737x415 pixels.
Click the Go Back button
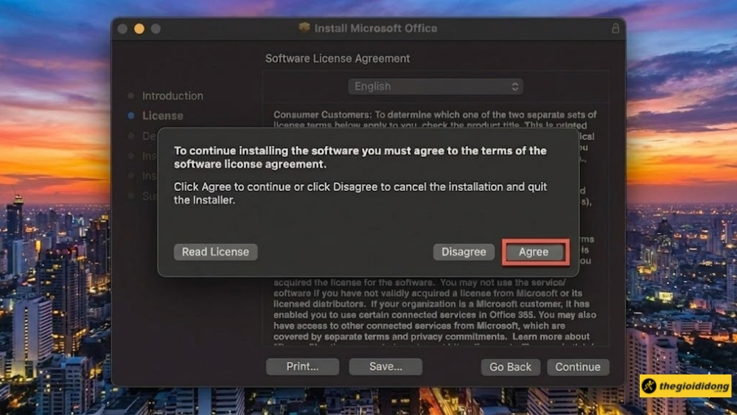(x=511, y=367)
